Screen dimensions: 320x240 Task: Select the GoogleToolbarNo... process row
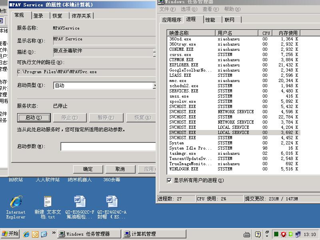[x=234, y=70]
